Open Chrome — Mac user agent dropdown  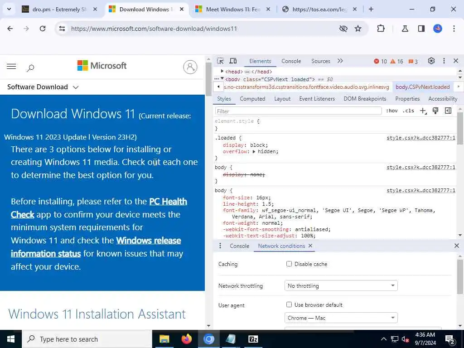click(341, 318)
